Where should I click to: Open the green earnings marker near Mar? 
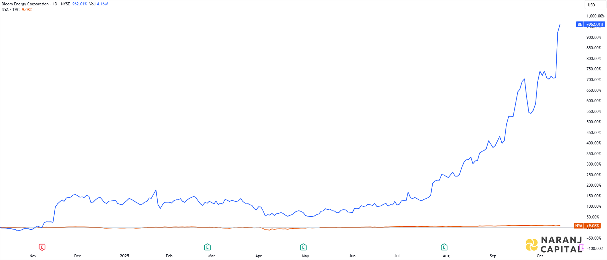click(207, 247)
